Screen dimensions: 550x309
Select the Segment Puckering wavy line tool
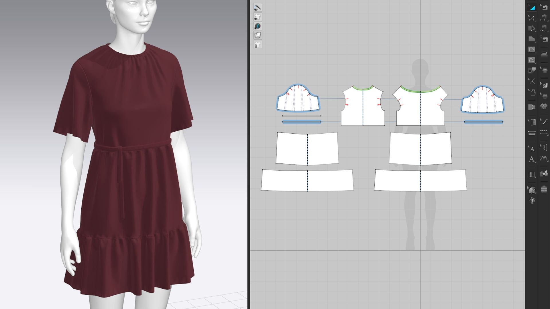click(x=544, y=158)
